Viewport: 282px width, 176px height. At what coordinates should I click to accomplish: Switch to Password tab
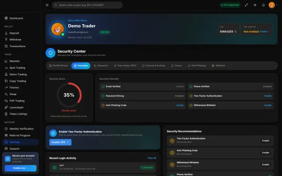[x=101, y=66]
